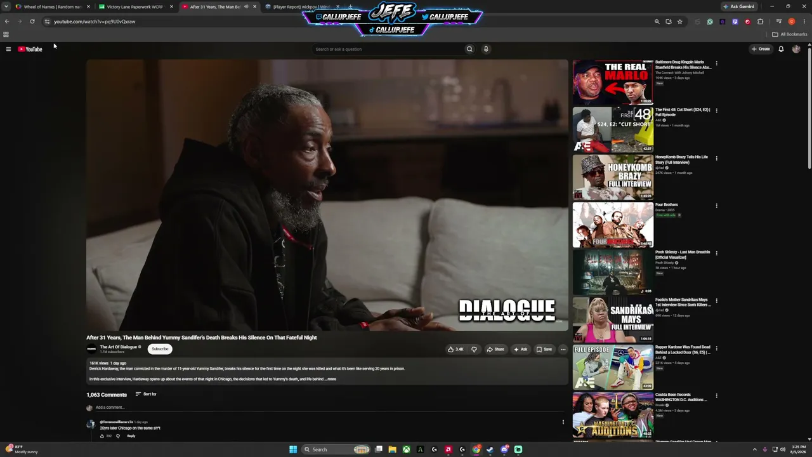Reload the page
The height and width of the screenshot is (457, 812).
[x=32, y=22]
